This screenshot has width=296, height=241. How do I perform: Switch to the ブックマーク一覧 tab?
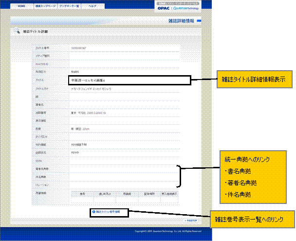click(x=69, y=5)
